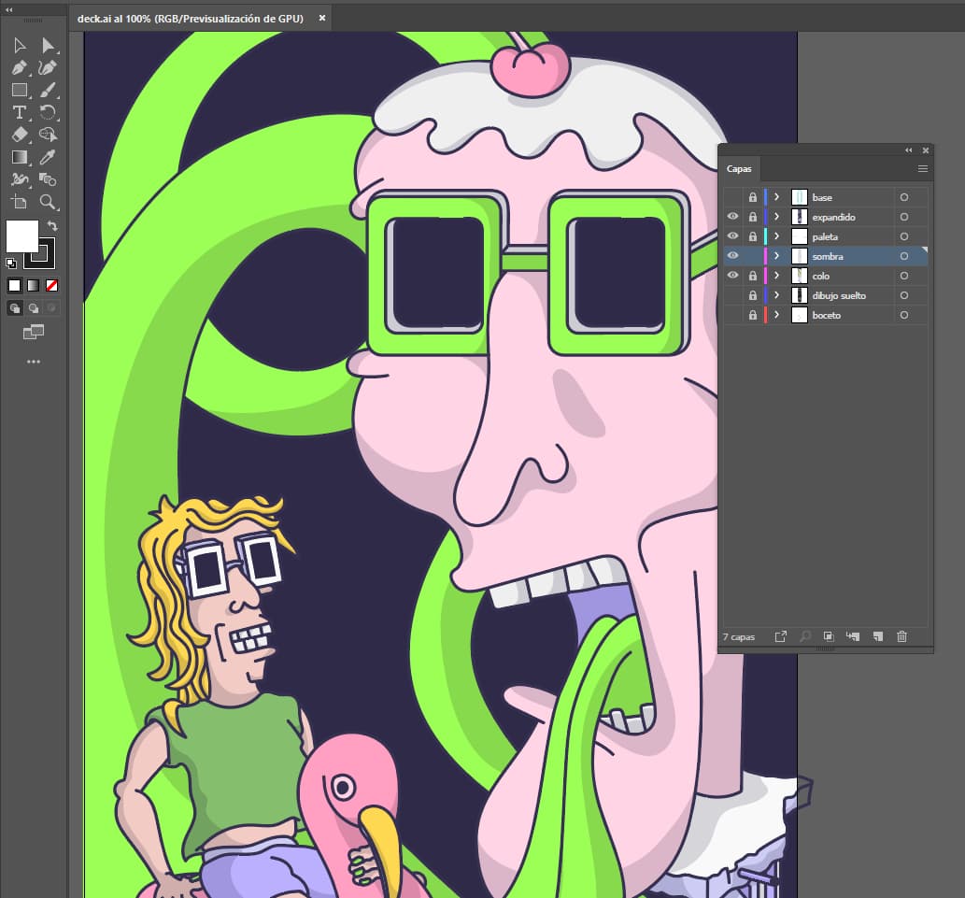Expand the sombra layer contents
965x898 pixels.
point(776,256)
